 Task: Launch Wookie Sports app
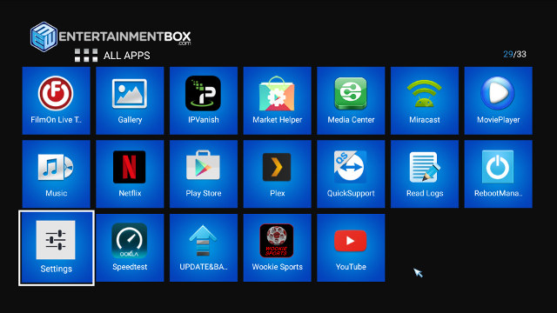click(x=277, y=248)
